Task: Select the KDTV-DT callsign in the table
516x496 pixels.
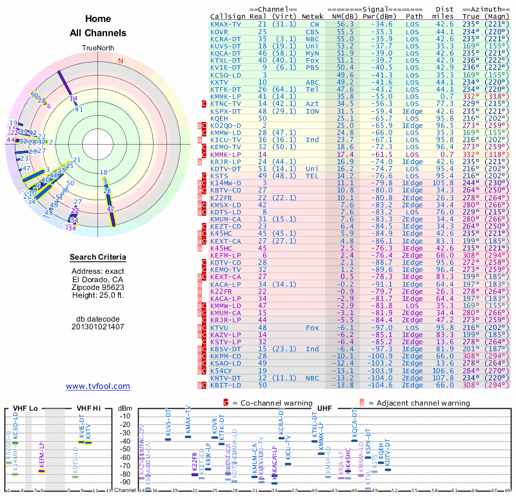Action: pos(226,169)
